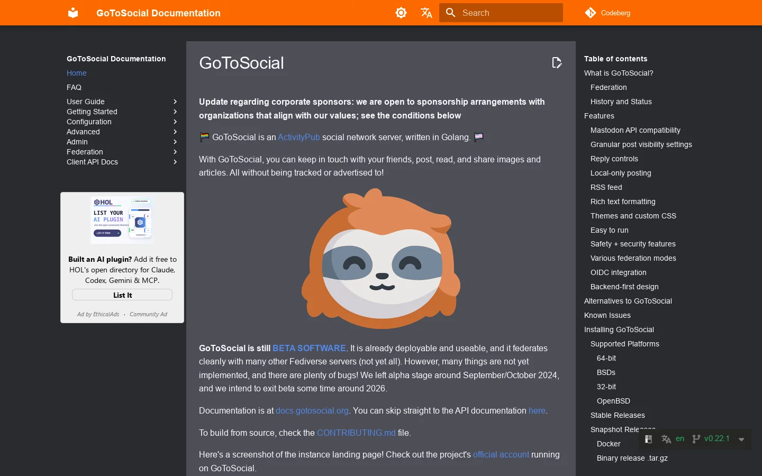This screenshot has width=762, height=476.
Task: Click the translate icon in the version flyout
Action: [666, 439]
